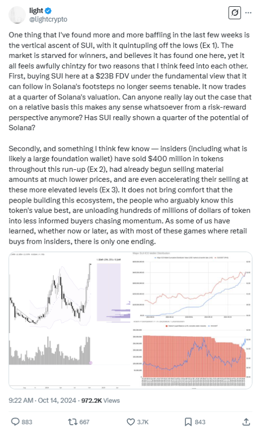This screenshot has width=262, height=441.
Task: Open the three-dot more options menu
Action: [x=248, y=13]
